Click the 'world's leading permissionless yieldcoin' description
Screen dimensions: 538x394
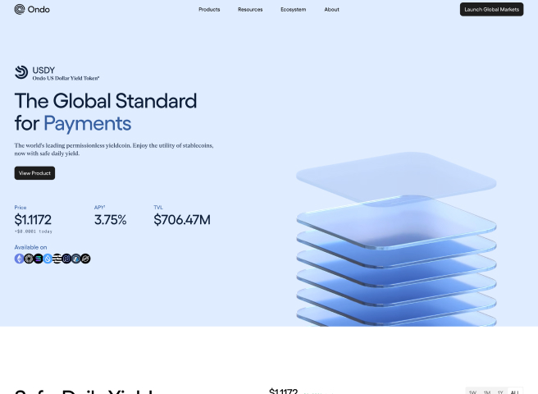click(114, 149)
